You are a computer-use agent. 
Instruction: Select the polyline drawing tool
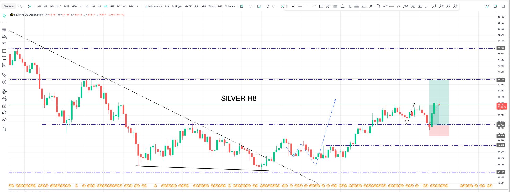[x=385, y=6]
